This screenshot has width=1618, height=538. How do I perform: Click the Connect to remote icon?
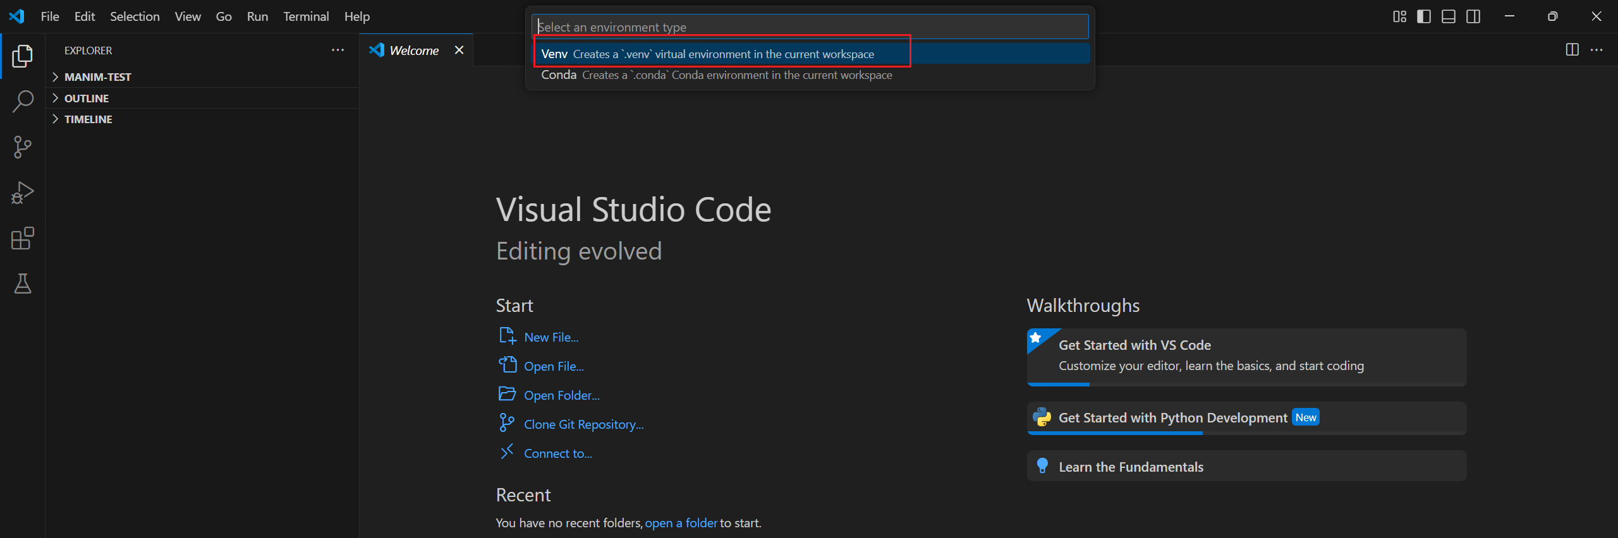pos(507,452)
